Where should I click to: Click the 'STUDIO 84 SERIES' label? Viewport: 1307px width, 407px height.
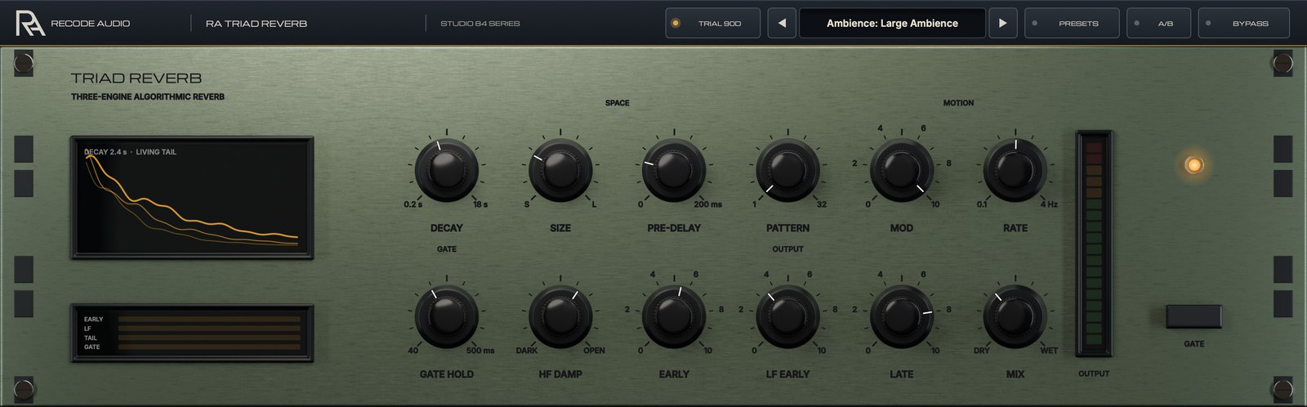(x=480, y=24)
